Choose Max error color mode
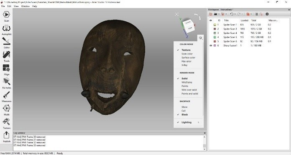Screen dimensions: 291x155 (186, 61)
